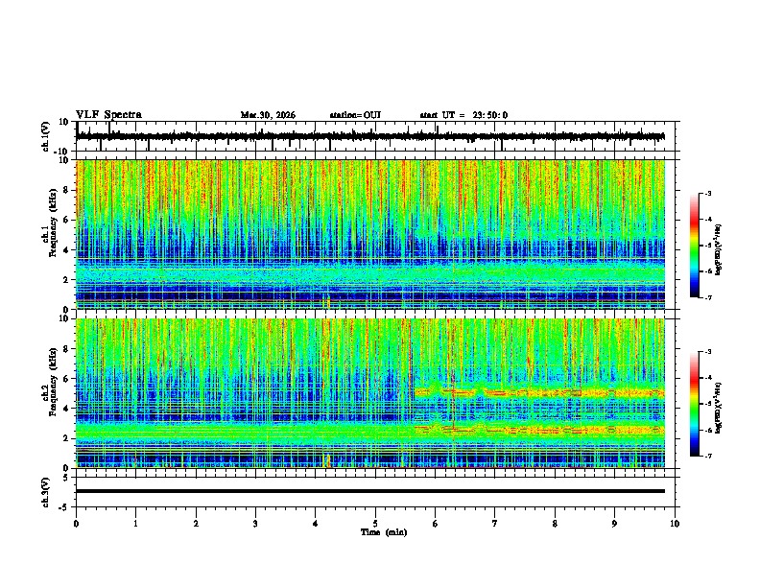Click the "VLF Spectra" title text
Viewport: 760px width, 587px height.
pyautogui.click(x=108, y=115)
